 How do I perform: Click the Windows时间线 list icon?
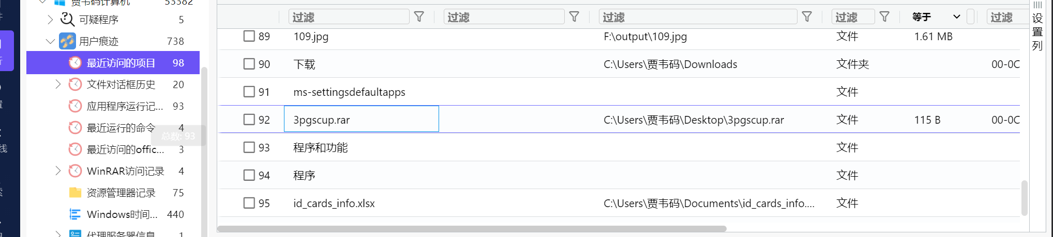coord(75,214)
